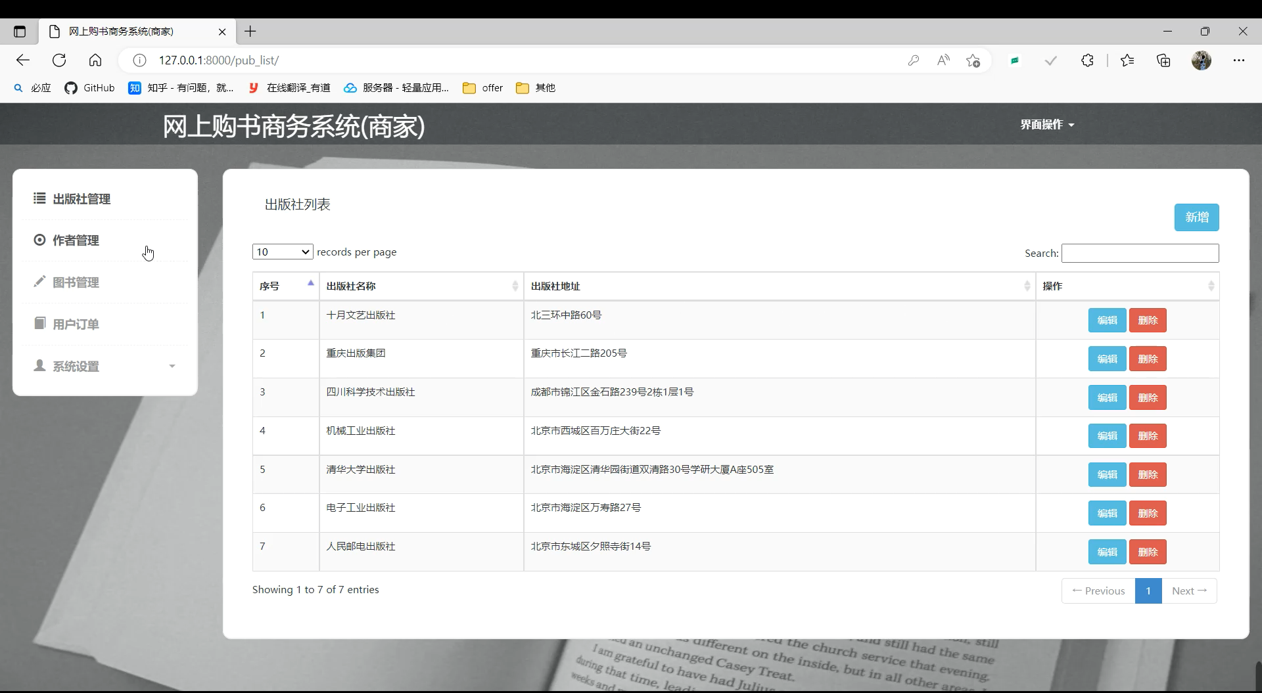Screen dimensions: 1262x693
Task: Open 图书管理 in sidebar
Action: click(66, 282)
